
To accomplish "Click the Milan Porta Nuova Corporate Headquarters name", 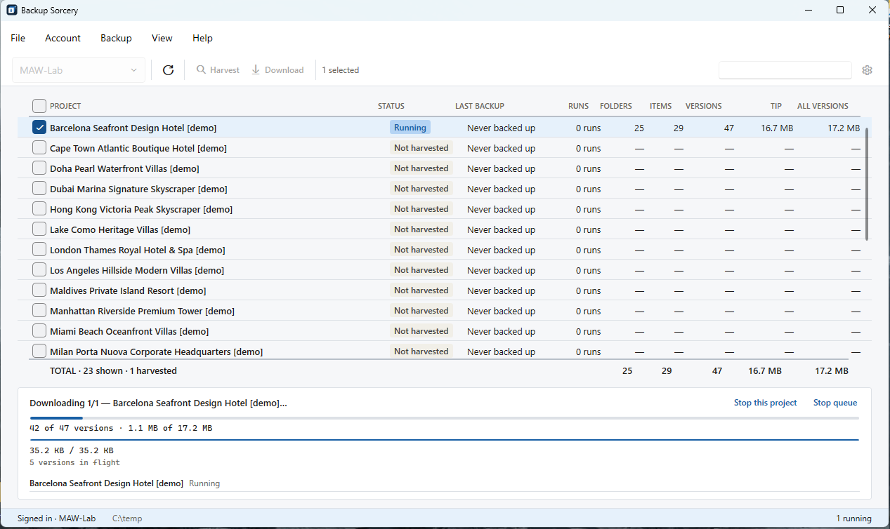I will [156, 351].
